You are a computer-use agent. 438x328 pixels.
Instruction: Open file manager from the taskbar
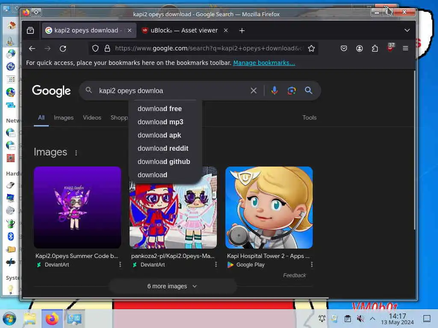[x=30, y=319]
